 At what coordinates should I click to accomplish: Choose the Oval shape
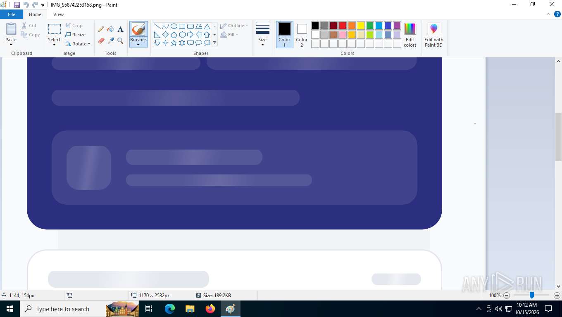[x=174, y=26]
